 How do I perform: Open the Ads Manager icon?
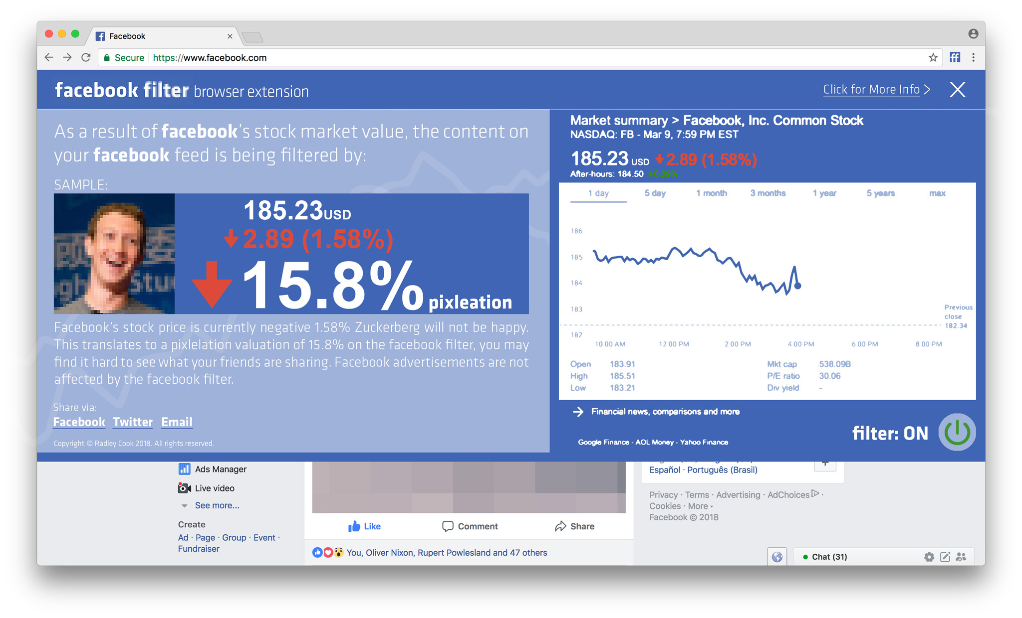[x=185, y=469]
